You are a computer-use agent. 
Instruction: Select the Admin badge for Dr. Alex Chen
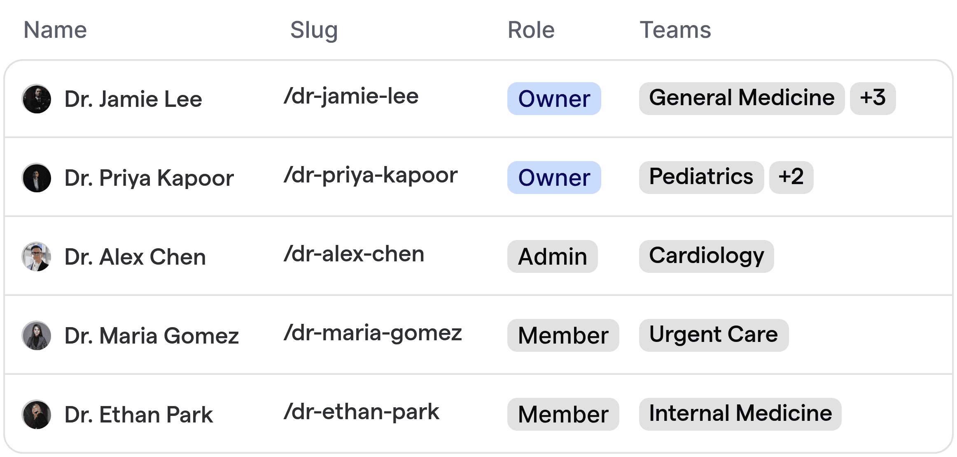pos(552,256)
